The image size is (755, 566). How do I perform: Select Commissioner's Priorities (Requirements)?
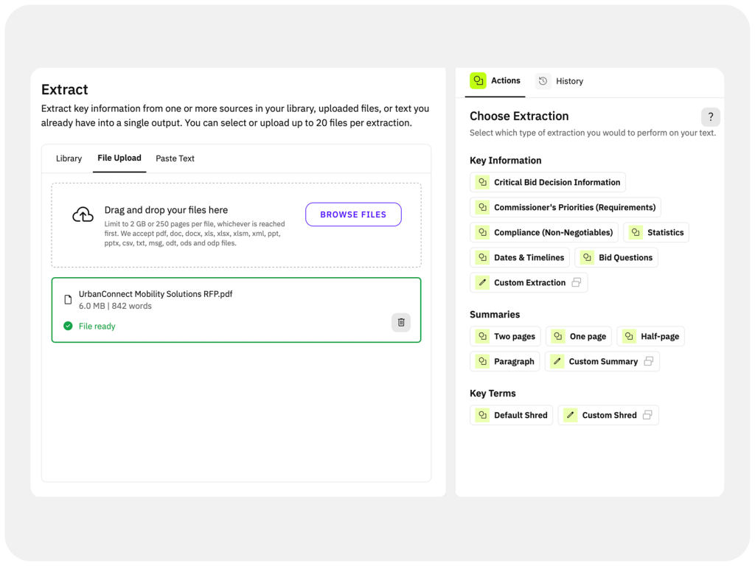[x=565, y=207]
